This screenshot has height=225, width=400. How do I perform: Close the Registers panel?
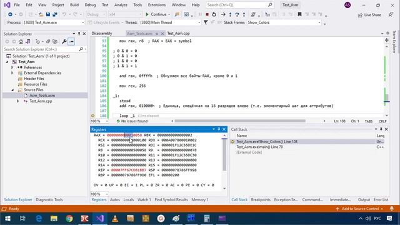224,129
